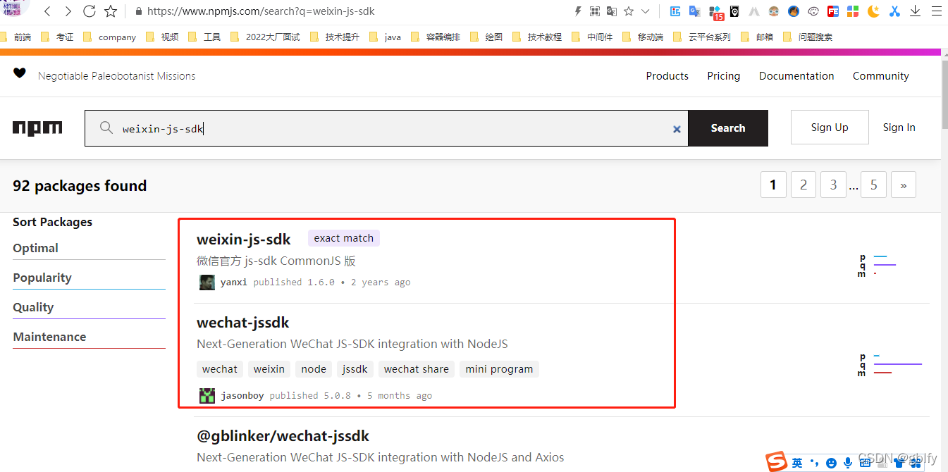Open the 考证 bookmarks folder
The height and width of the screenshot is (472, 948).
57,37
